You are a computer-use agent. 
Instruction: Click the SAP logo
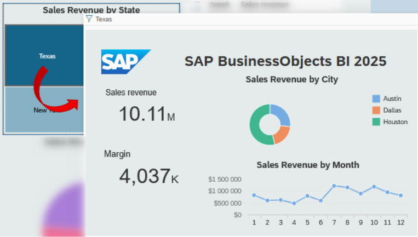[x=126, y=61]
